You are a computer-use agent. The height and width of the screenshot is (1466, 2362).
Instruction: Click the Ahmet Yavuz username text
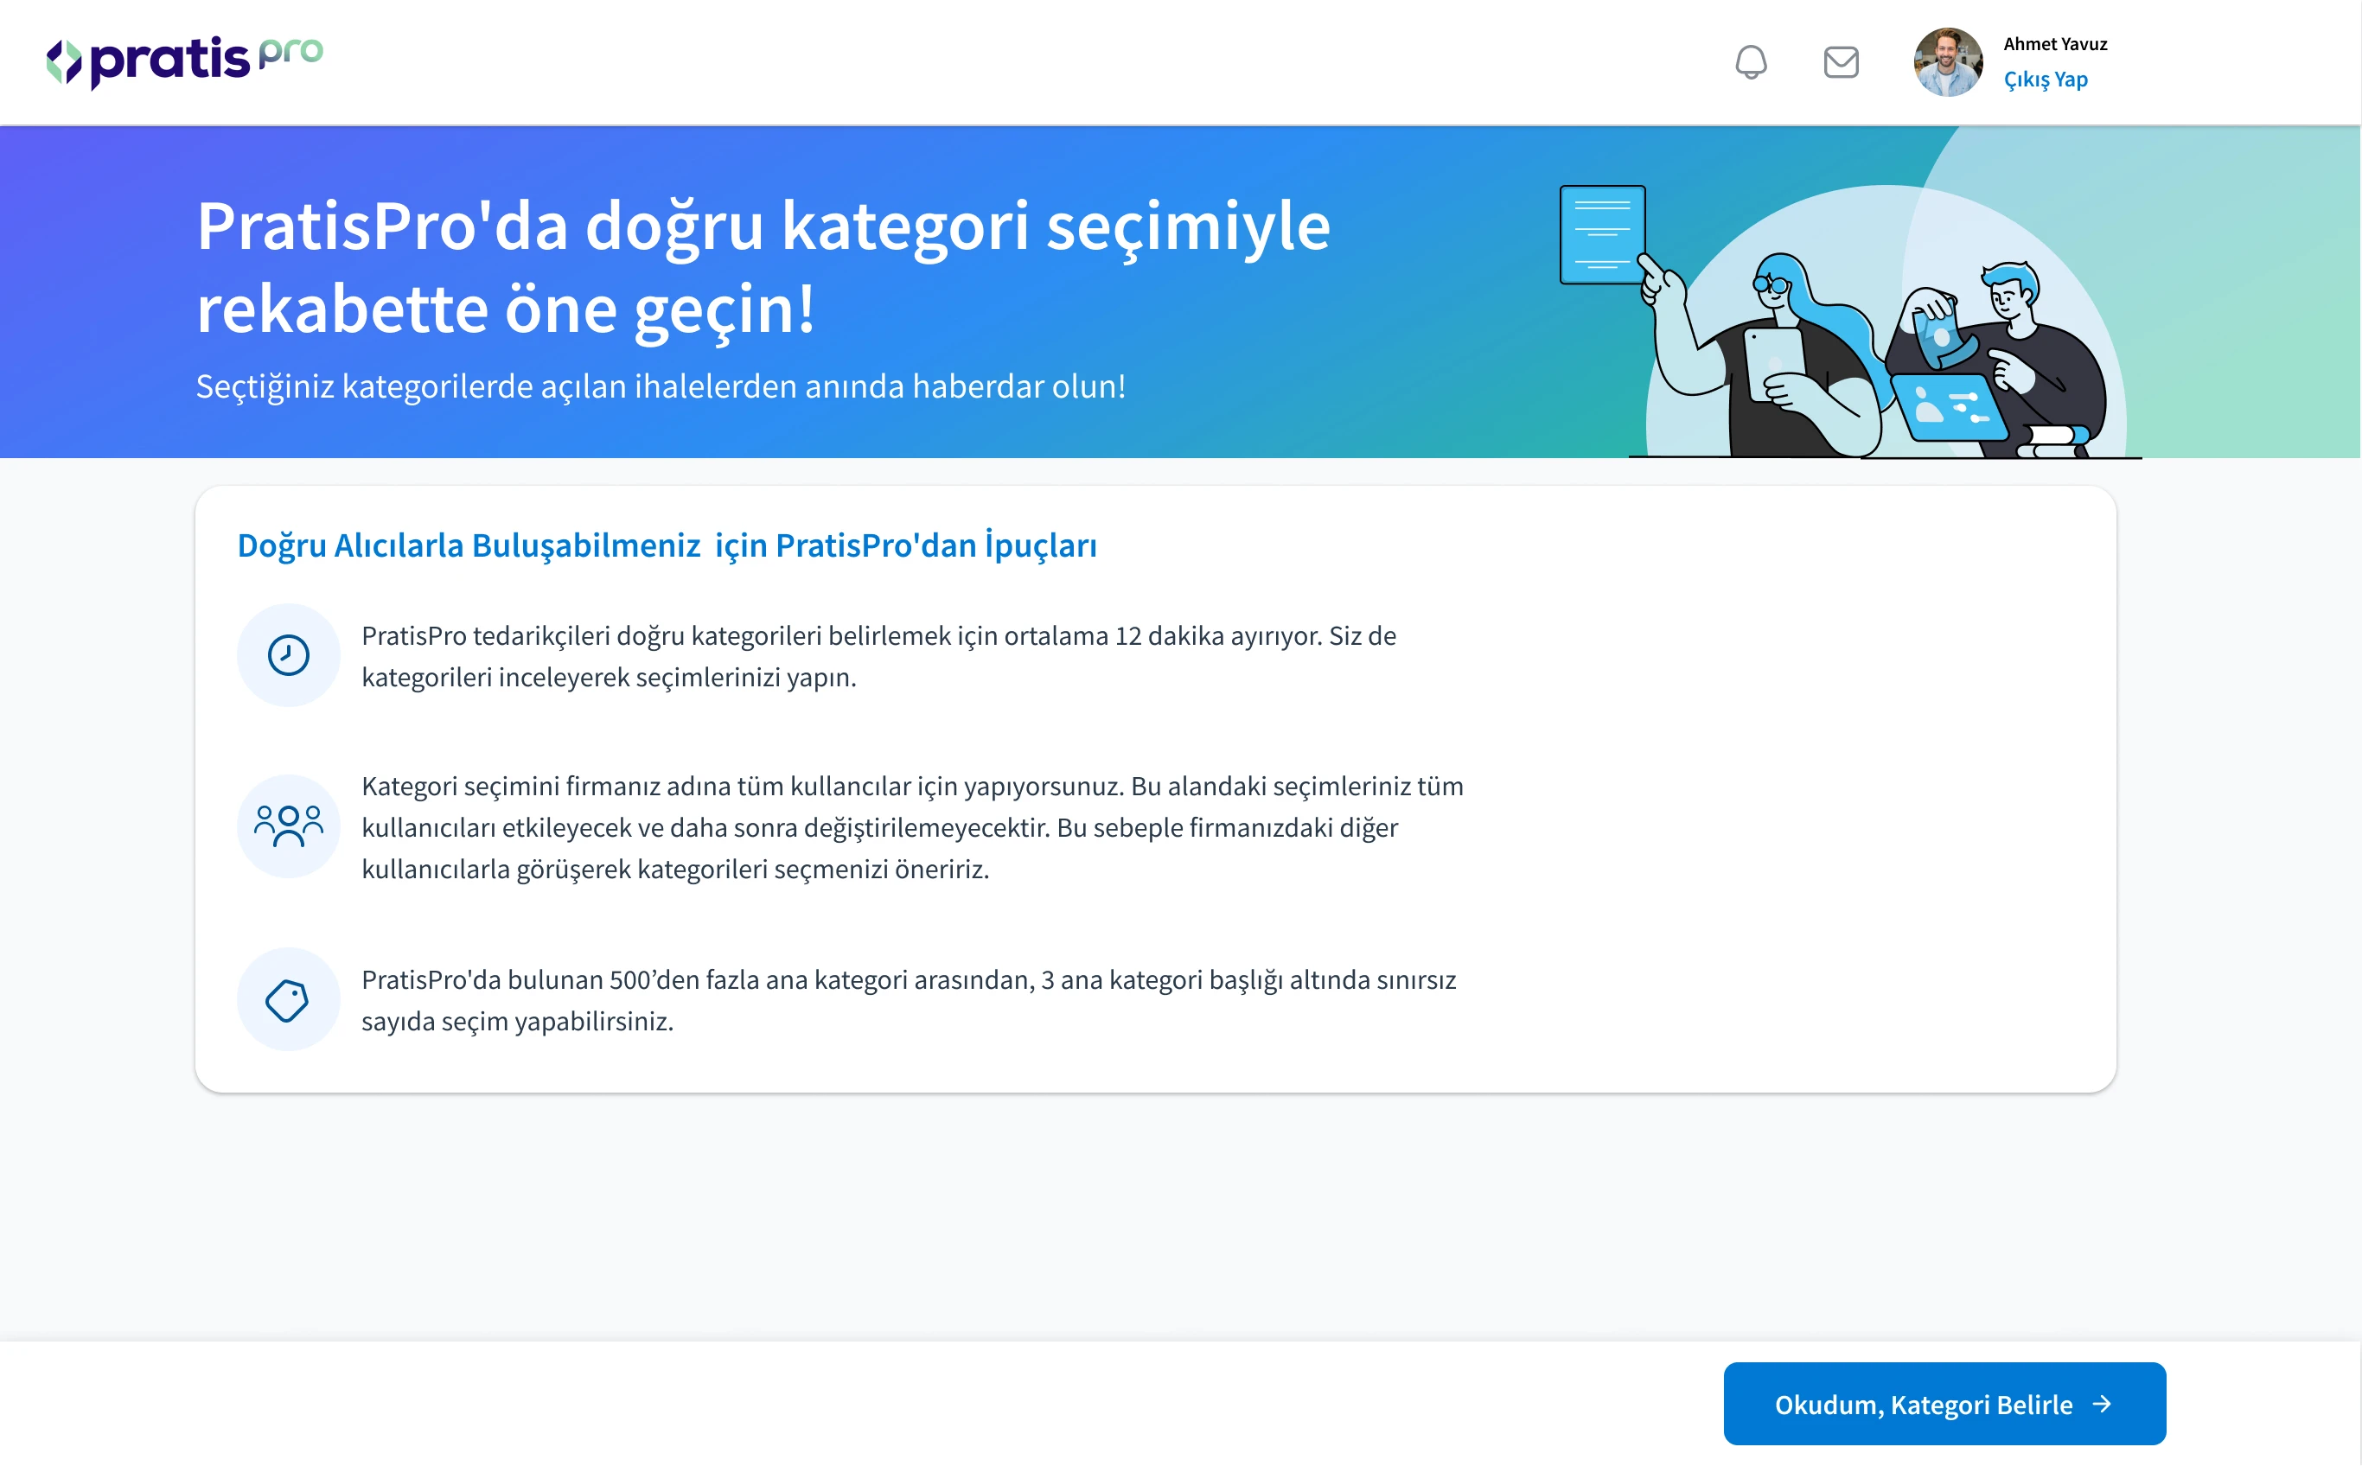tap(2054, 43)
